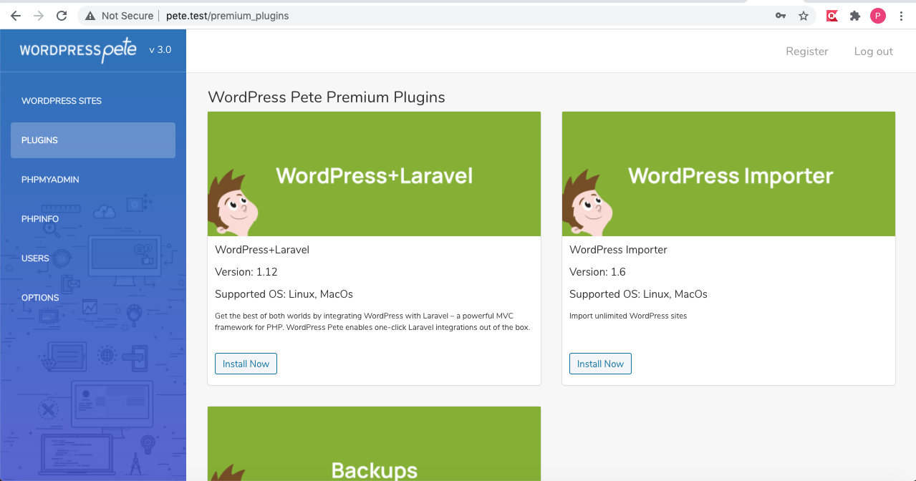Viewport: 916px width, 481px height.
Task: Open the pink profile avatar
Action: (878, 16)
